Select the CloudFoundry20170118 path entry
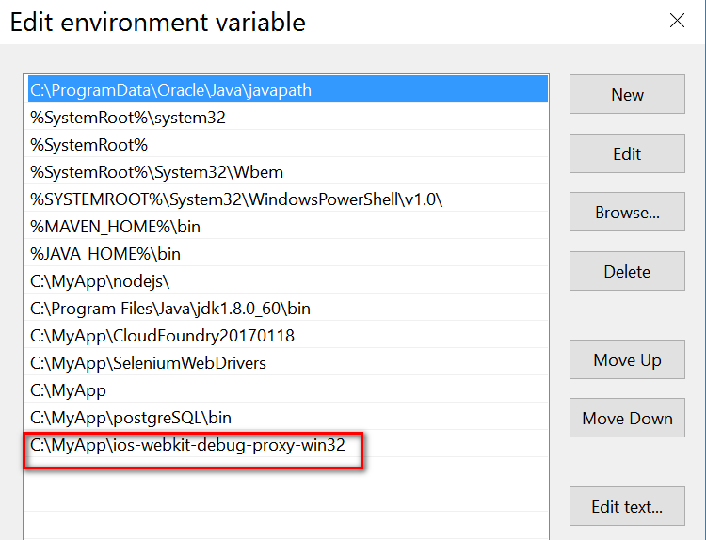This screenshot has height=540, width=706. pyautogui.click(x=288, y=335)
